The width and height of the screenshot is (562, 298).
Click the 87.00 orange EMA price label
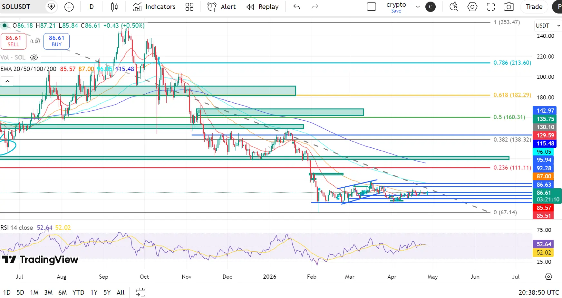tap(544, 176)
